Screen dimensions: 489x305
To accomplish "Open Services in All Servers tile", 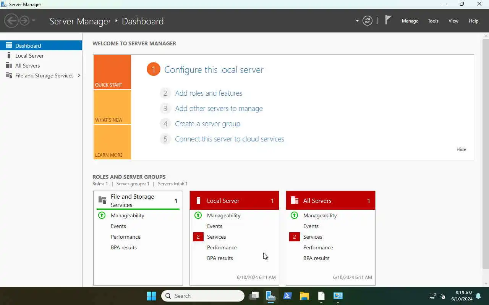I will point(313,237).
